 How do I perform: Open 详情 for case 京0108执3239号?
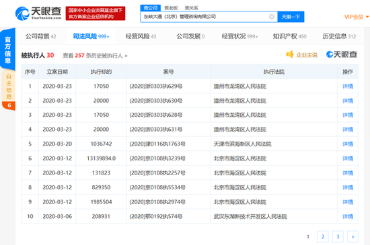pyautogui.click(x=348, y=158)
